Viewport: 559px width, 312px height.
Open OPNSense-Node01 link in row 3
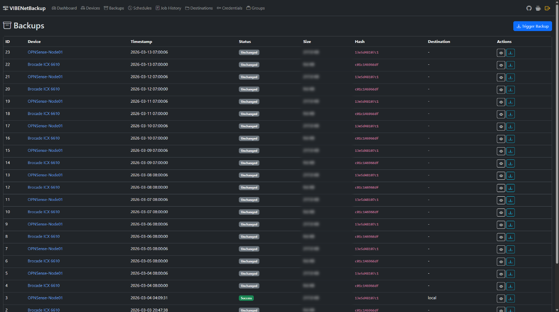pos(45,298)
